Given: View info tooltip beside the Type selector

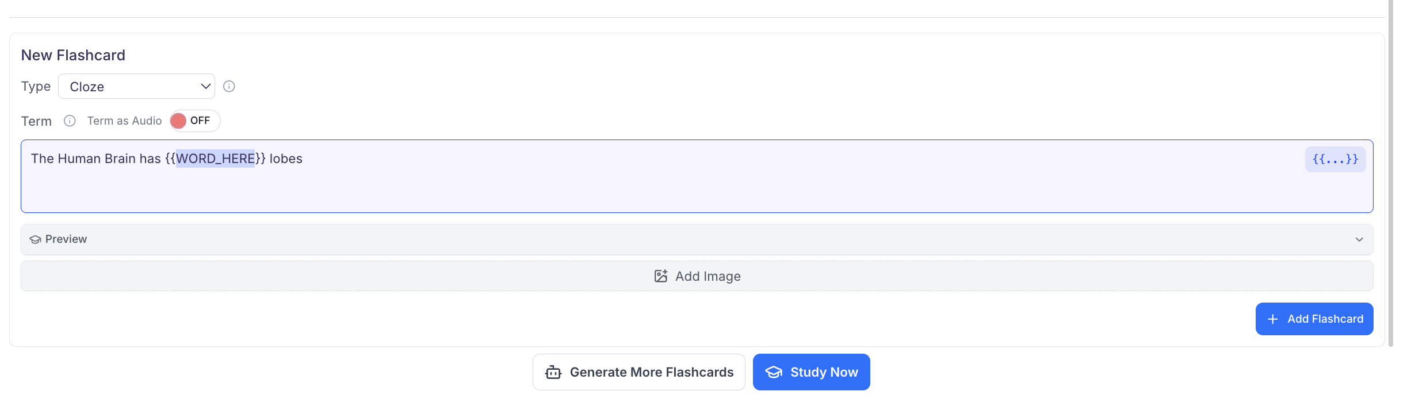Looking at the screenshot, I should [x=229, y=86].
